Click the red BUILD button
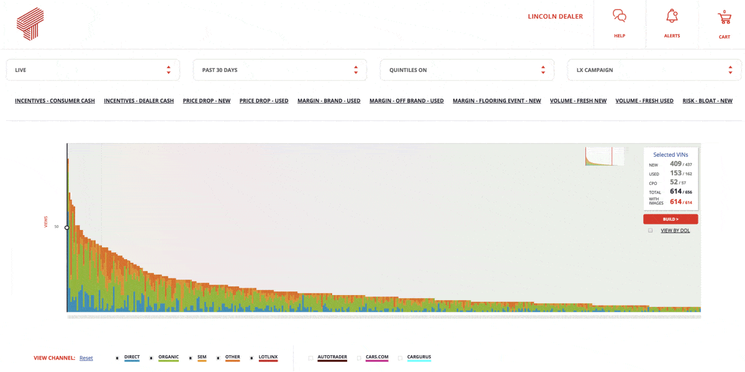Viewport: 745px width, 372px height. point(670,219)
